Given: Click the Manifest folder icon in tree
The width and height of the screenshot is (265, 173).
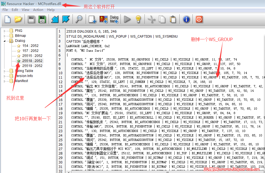Looking at the screenshot, I should 11,81.
